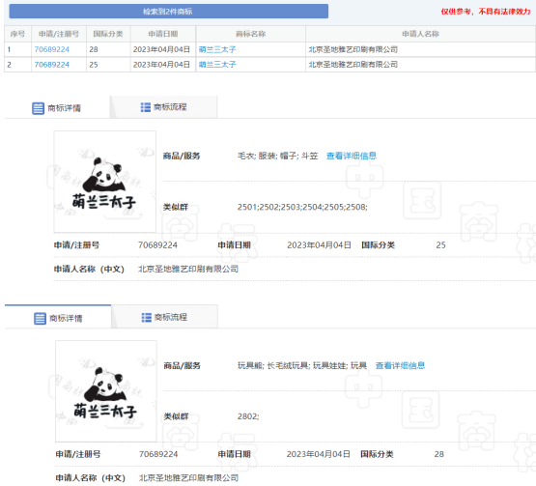Click applicant 北京圣地雅艺印刷有限公司 in table row 1
Viewport: 536px width, 486px height.
[x=353, y=49]
